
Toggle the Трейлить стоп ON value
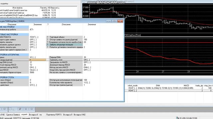[x=87, y=60]
